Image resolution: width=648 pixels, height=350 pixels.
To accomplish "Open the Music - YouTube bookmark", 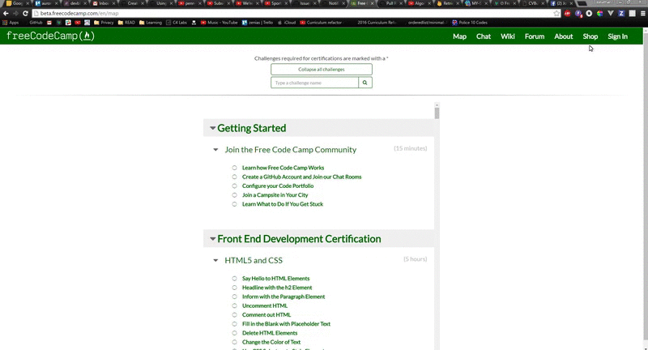I will pyautogui.click(x=219, y=23).
